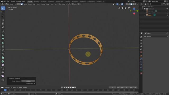Enable solid viewport shading
This screenshot has width=169, height=95.
tap(131, 4)
